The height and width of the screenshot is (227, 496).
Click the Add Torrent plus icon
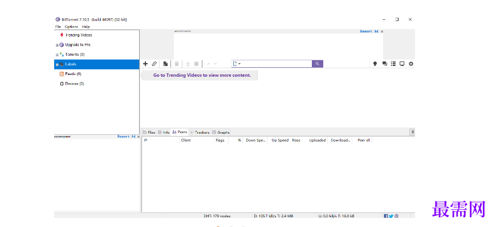pos(145,64)
